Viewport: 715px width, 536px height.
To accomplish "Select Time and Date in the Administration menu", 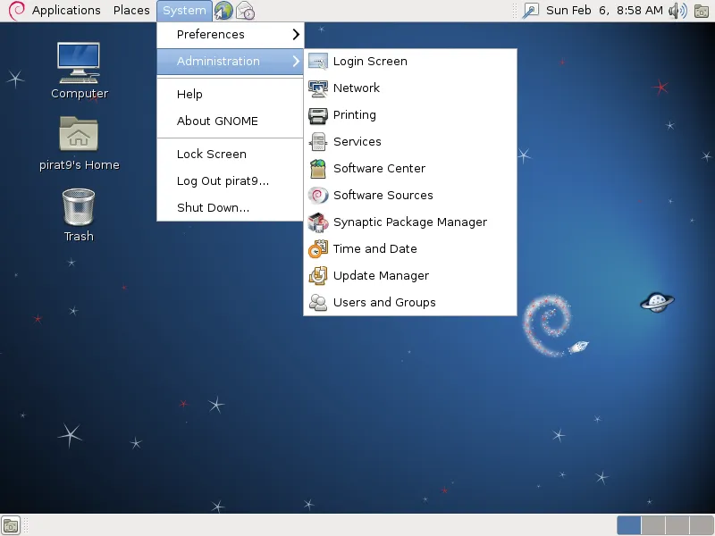I will (x=374, y=249).
